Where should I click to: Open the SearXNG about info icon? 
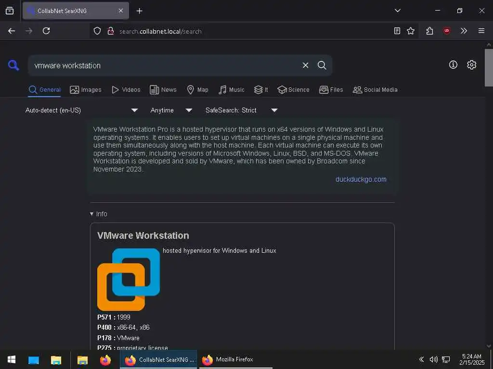click(453, 65)
